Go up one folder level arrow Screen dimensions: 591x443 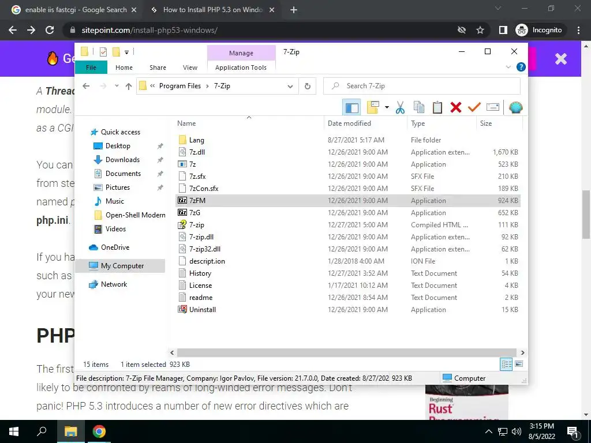pyautogui.click(x=129, y=87)
